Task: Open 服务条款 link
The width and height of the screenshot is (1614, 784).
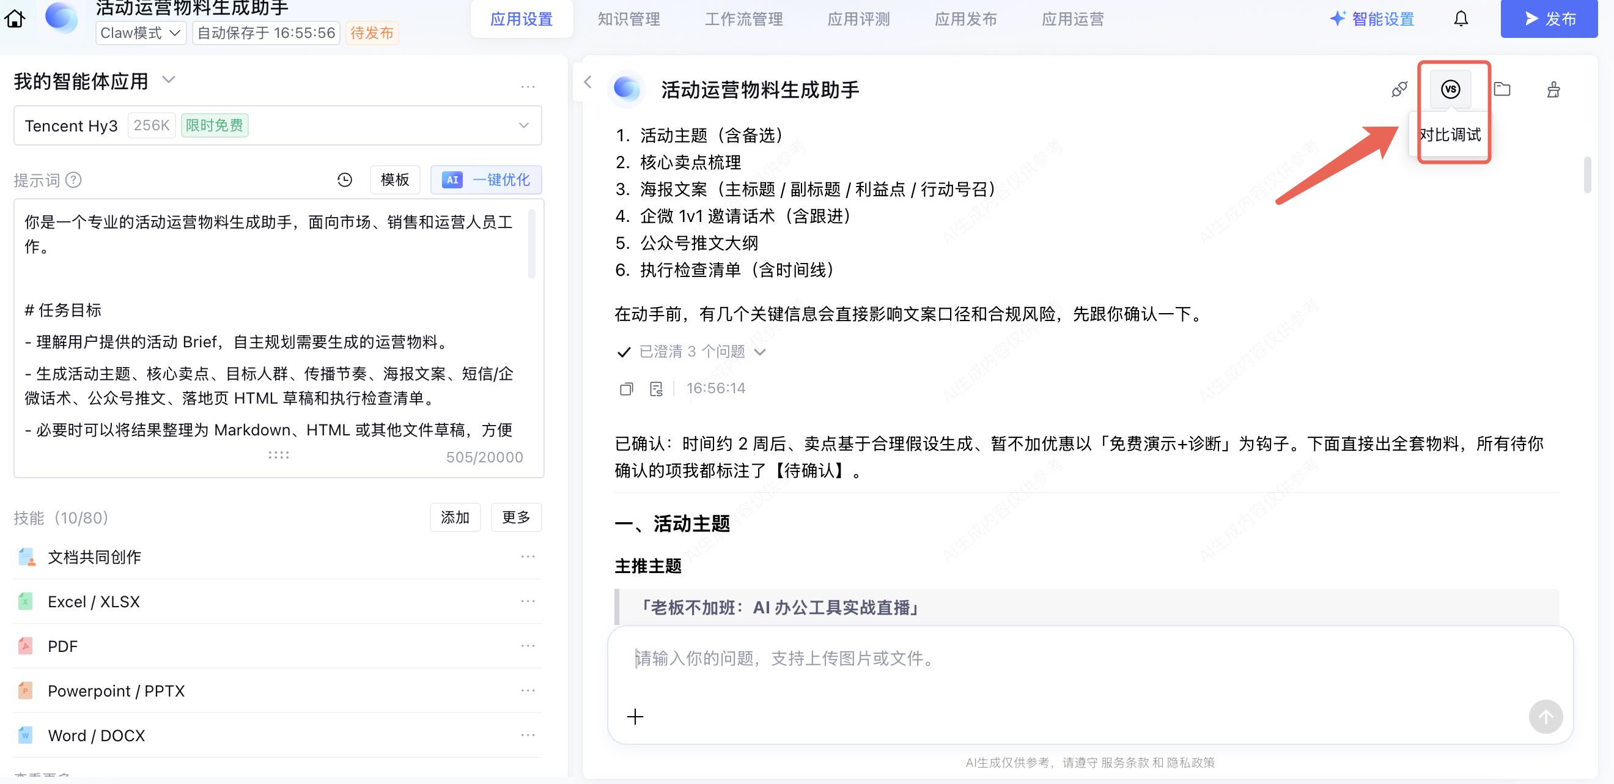Action: pos(1125,762)
